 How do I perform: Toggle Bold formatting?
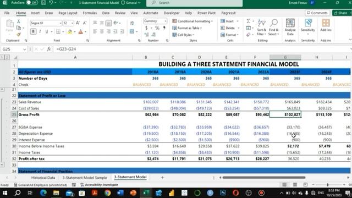(33, 31)
